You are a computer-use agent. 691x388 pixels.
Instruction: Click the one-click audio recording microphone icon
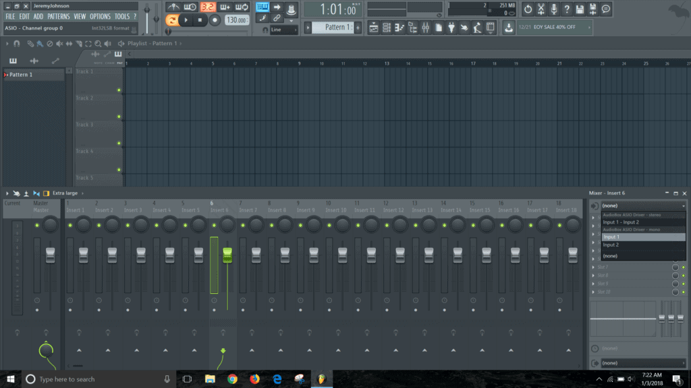(x=554, y=9)
